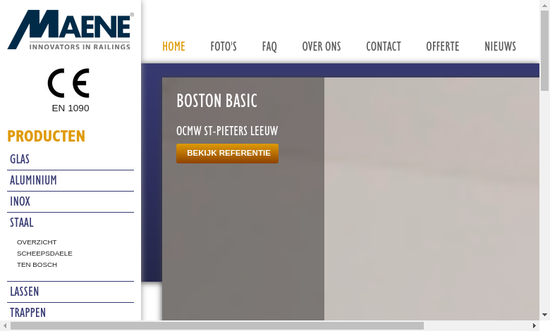
Task: Open the FAQ menu item
Action: (x=269, y=46)
